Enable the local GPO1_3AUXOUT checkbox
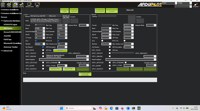The image size is (200, 111). click(x=43, y=69)
